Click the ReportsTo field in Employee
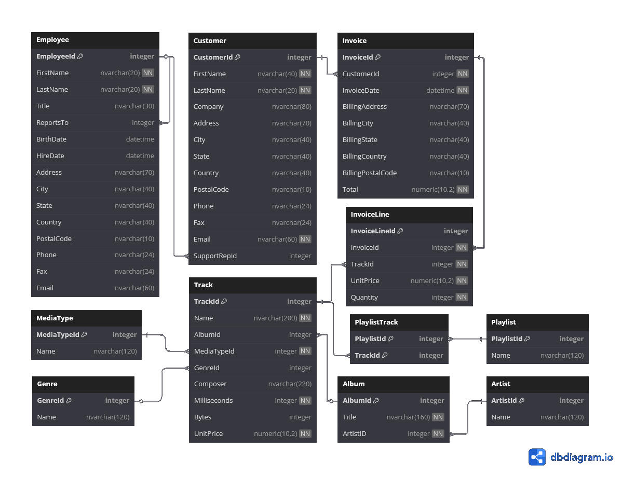The width and height of the screenshot is (622, 479). tap(95, 123)
